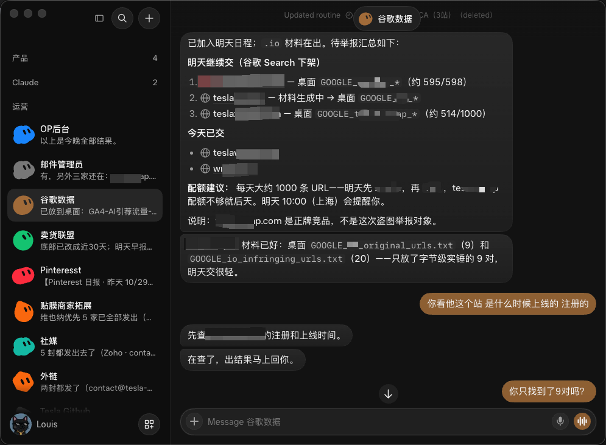Open the OP后台 conversation
This screenshot has width=606, height=445.
pyautogui.click(x=85, y=135)
